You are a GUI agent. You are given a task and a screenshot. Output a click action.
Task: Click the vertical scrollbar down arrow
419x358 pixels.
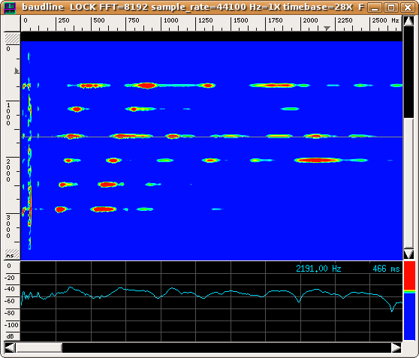408,254
